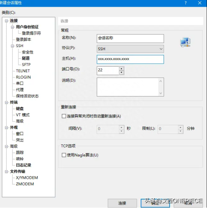The image size is (207, 208).
Task: Click the session computer icon
Action: [x=185, y=42]
